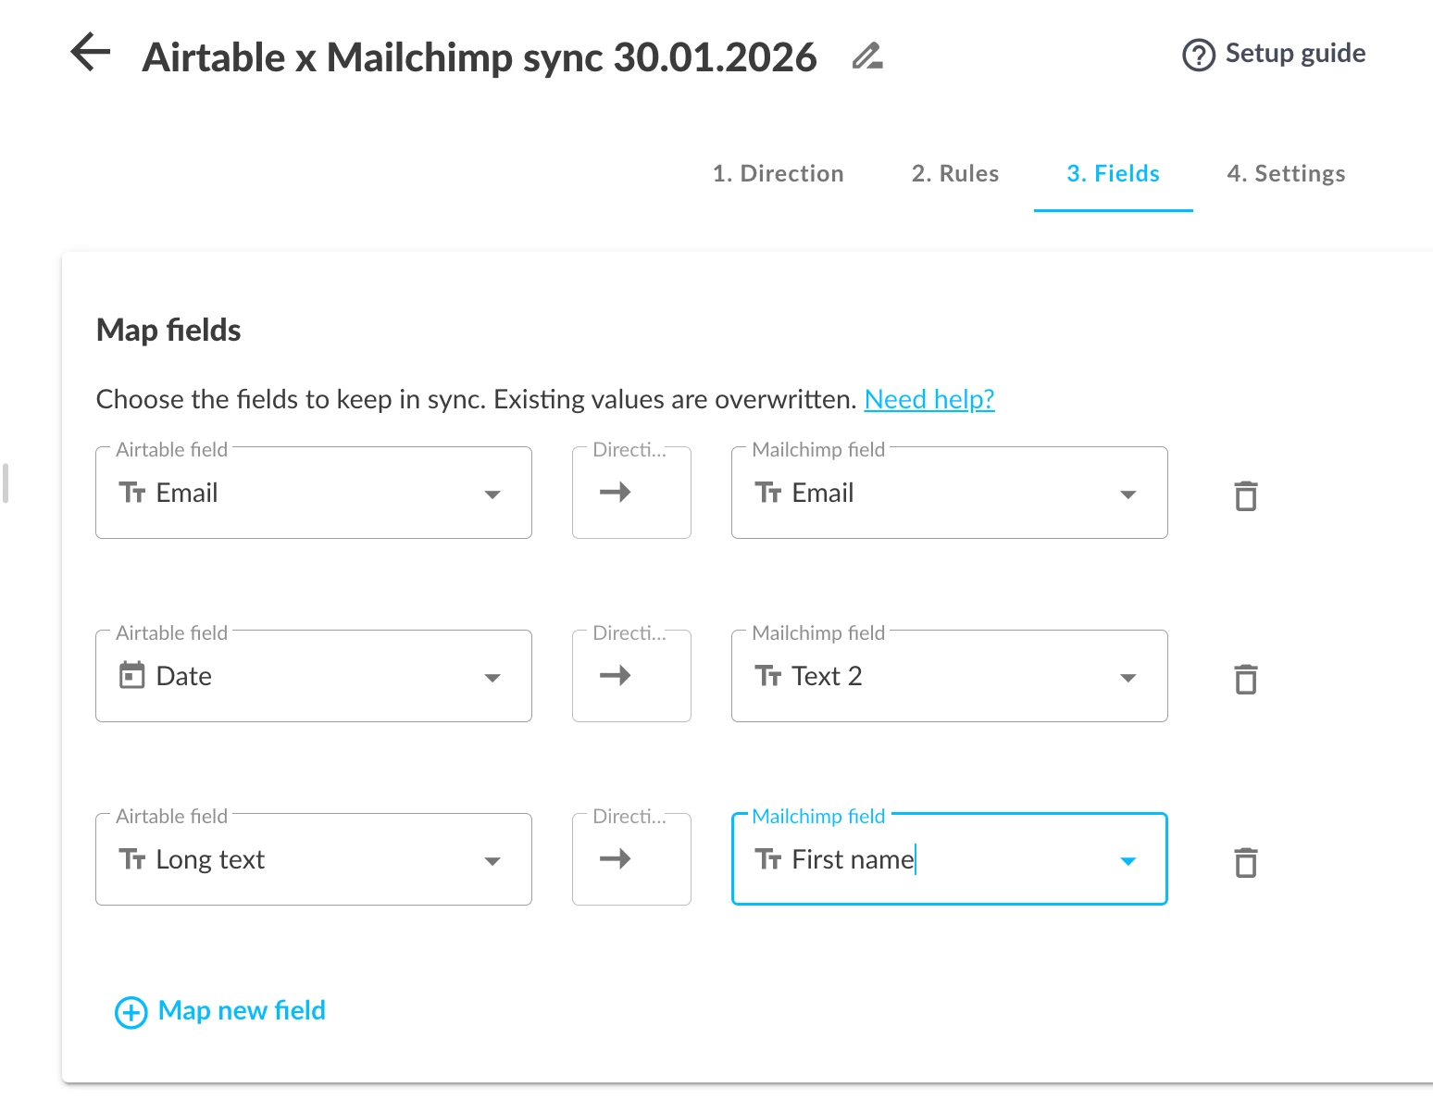Open the Airtable field Date dropdown

[492, 678]
